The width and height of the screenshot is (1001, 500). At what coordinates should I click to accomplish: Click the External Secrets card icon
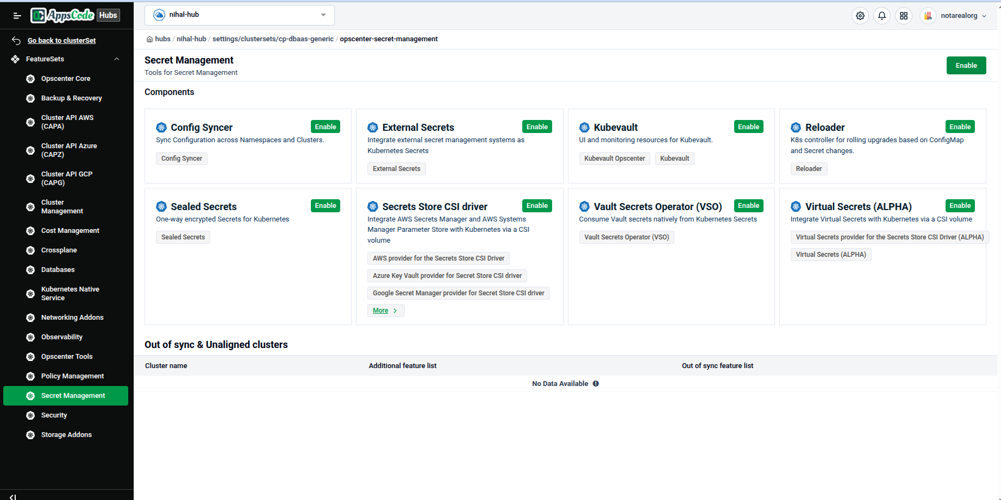click(373, 128)
